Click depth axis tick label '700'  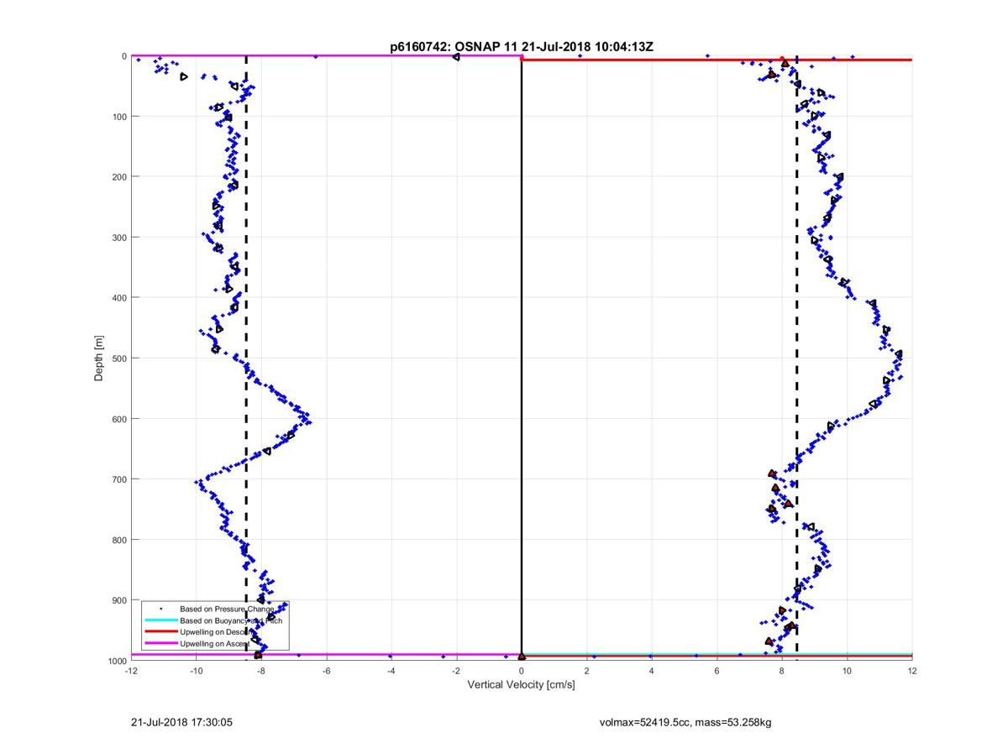click(118, 479)
